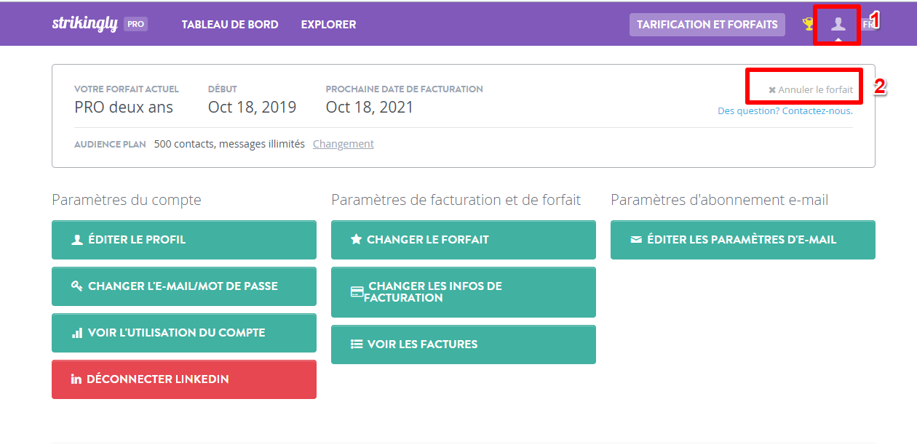The height and width of the screenshot is (447, 917).
Task: Go to Tableau de bord
Action: [230, 24]
